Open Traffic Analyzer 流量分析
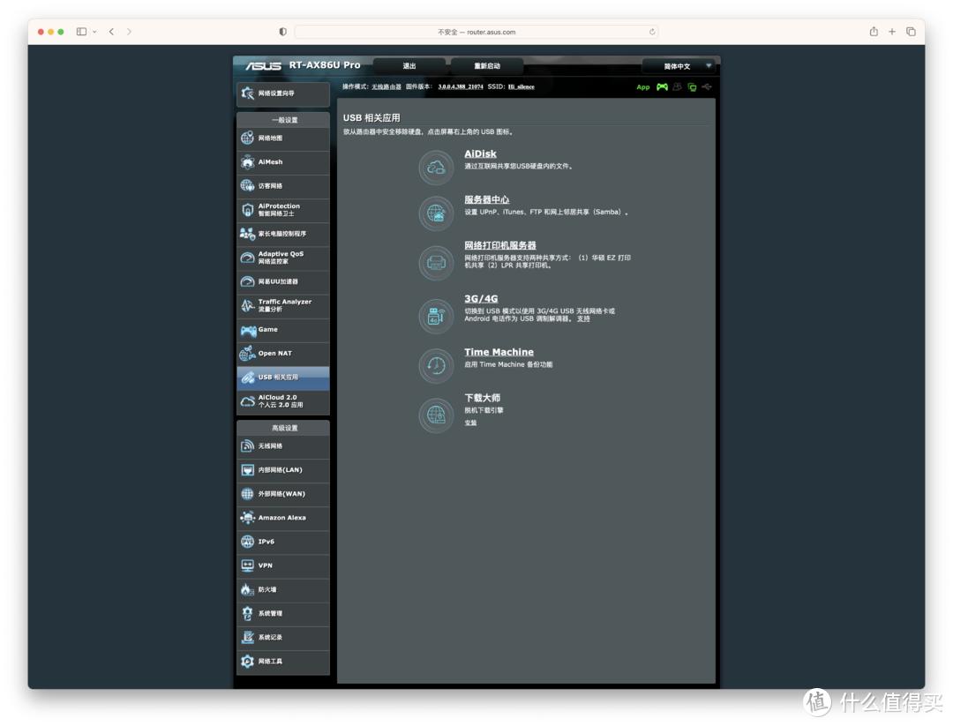953x726 pixels. click(282, 305)
